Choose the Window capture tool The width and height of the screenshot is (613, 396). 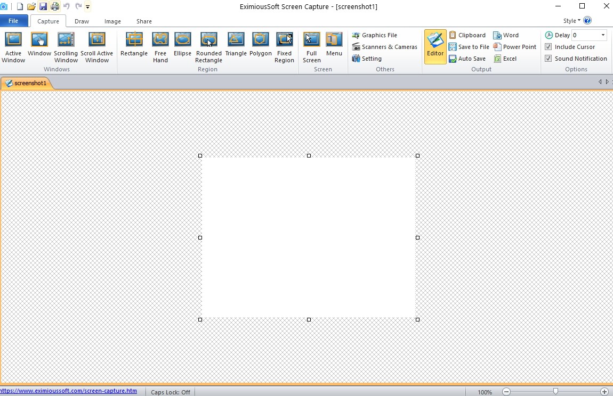[x=39, y=44]
